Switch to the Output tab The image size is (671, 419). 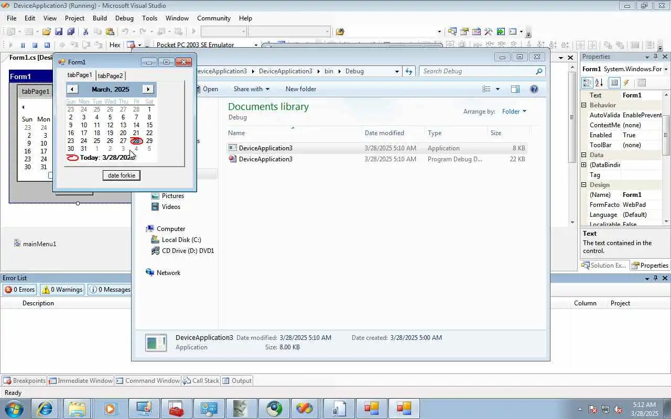tap(237, 381)
